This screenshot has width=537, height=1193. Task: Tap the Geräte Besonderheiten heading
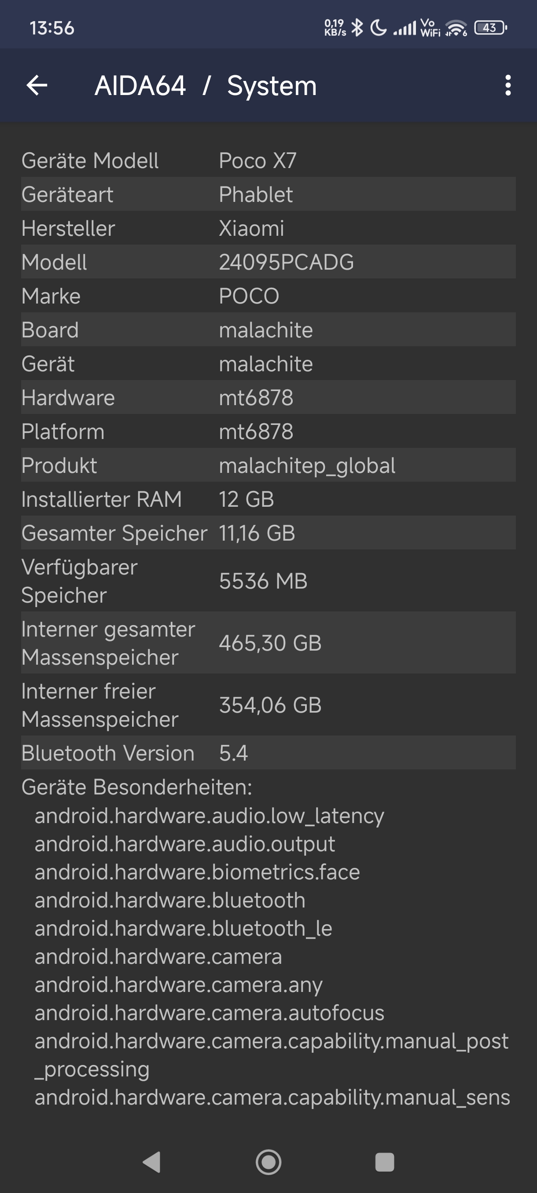coord(137,787)
